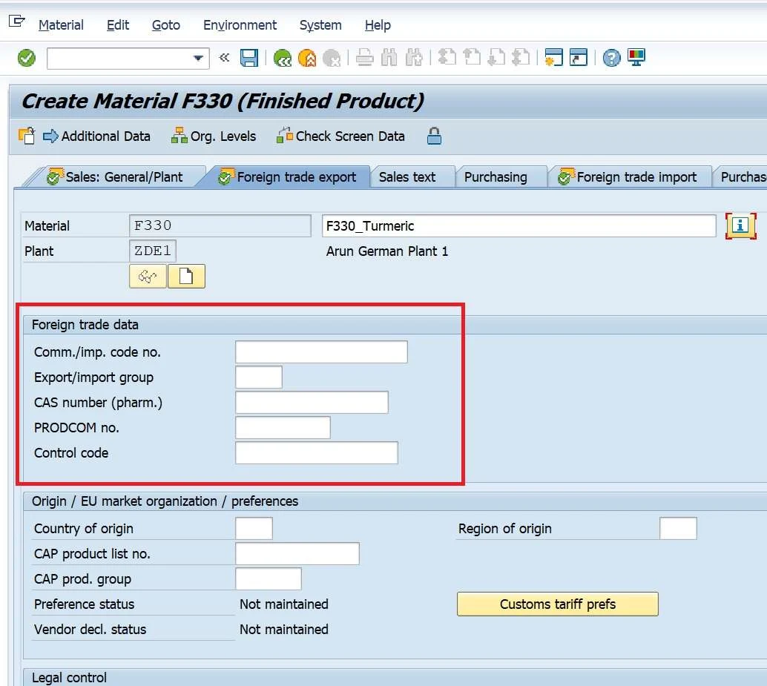Click the Vendor decl. status value 'Not maintained'

[x=283, y=630]
